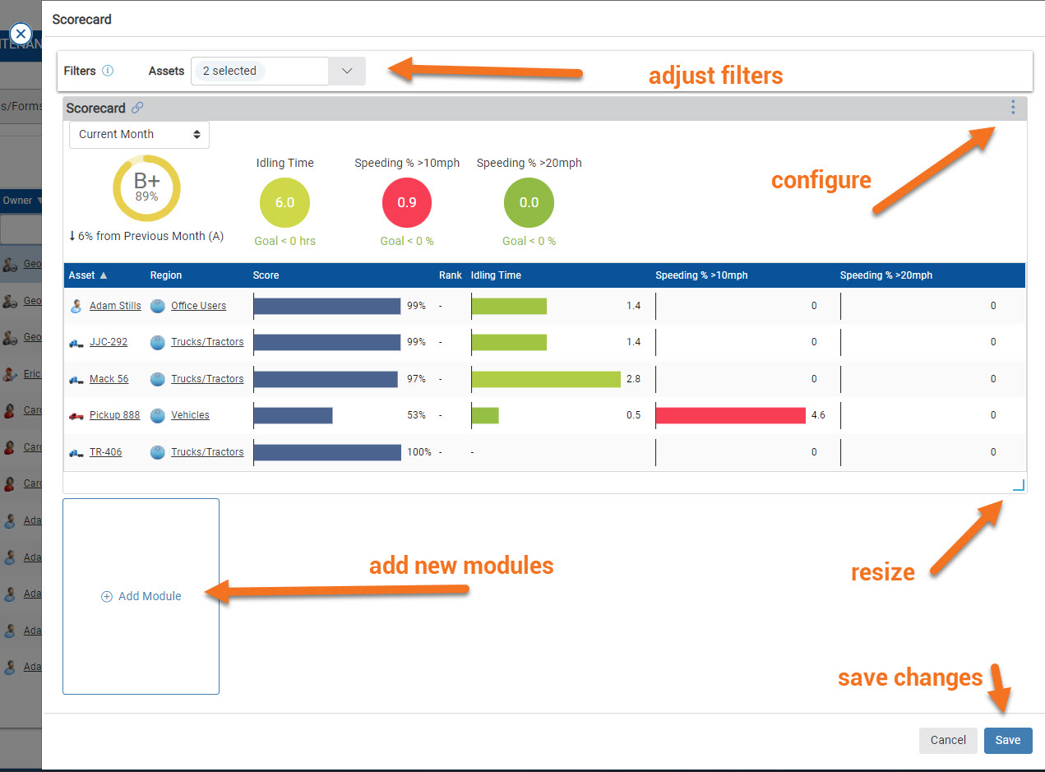Click the globe icon next to Office Users
This screenshot has height=772, width=1045.
point(156,306)
